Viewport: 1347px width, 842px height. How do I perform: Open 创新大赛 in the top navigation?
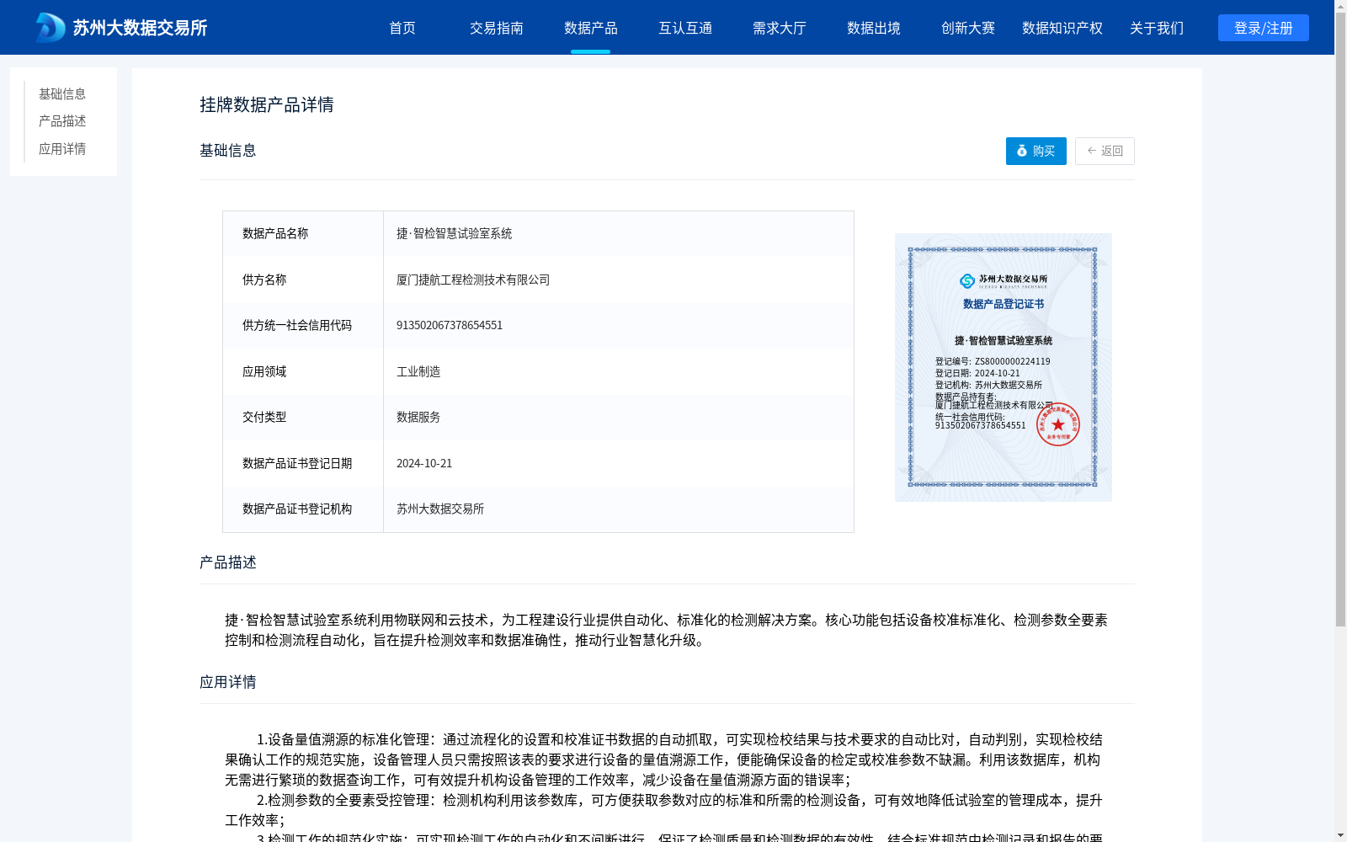tap(968, 28)
